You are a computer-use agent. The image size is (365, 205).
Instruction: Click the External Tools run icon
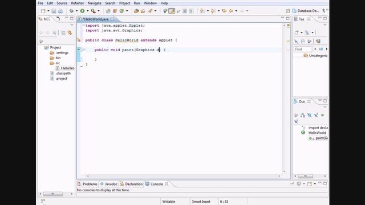click(x=93, y=11)
